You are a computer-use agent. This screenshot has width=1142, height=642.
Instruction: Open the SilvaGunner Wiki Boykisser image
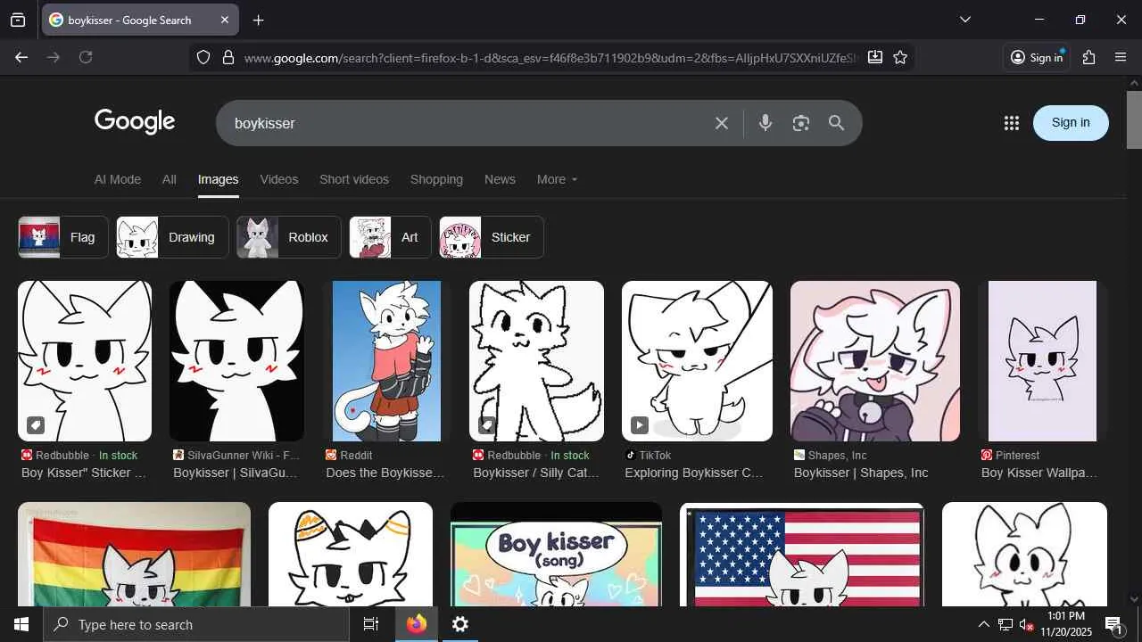(x=236, y=361)
